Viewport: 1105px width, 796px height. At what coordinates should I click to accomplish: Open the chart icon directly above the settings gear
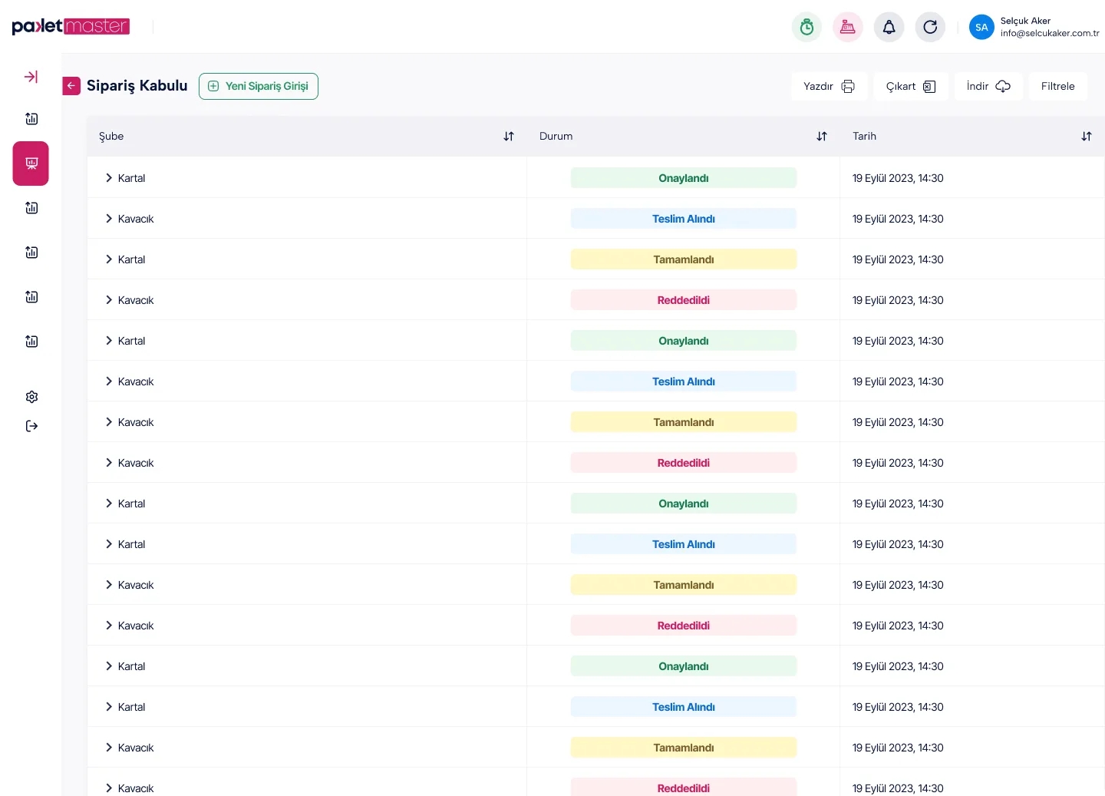tap(31, 342)
